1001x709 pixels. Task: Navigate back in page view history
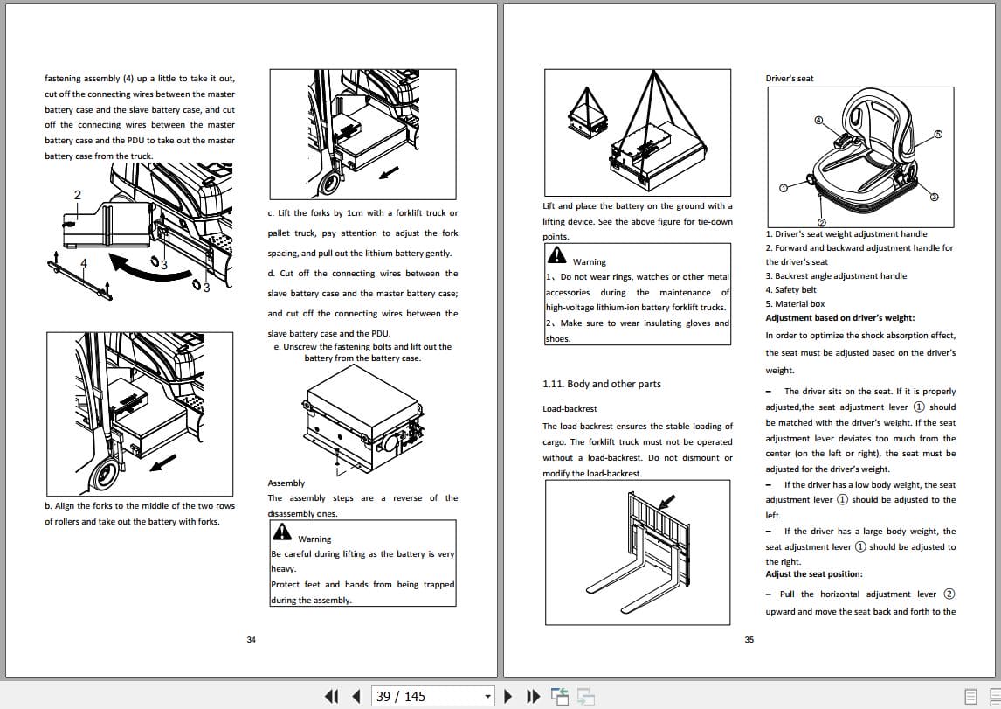click(x=559, y=693)
